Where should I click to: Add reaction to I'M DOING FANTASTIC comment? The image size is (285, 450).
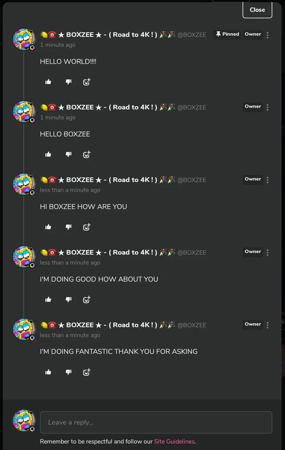pos(87,372)
